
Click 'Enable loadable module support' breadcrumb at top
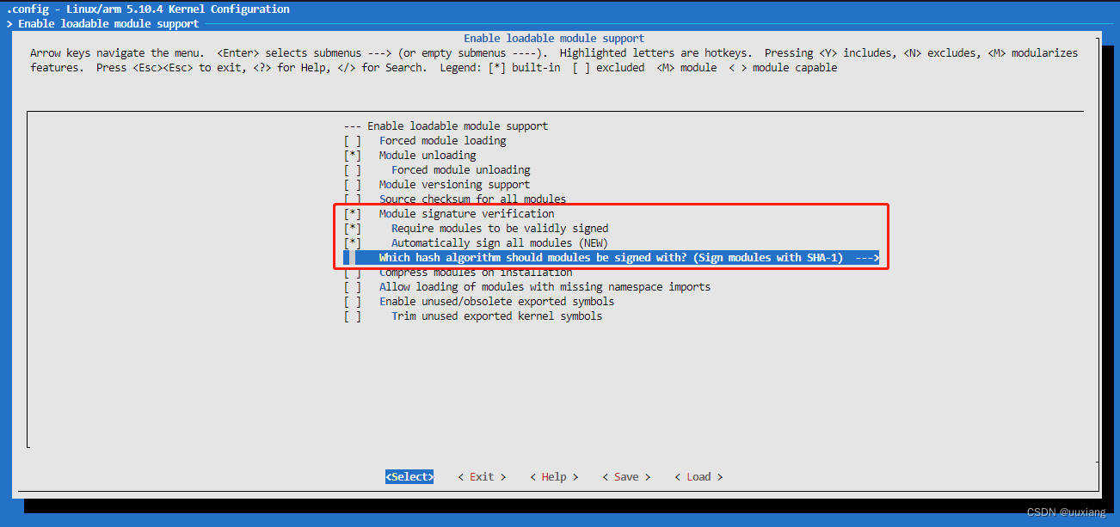(x=108, y=24)
